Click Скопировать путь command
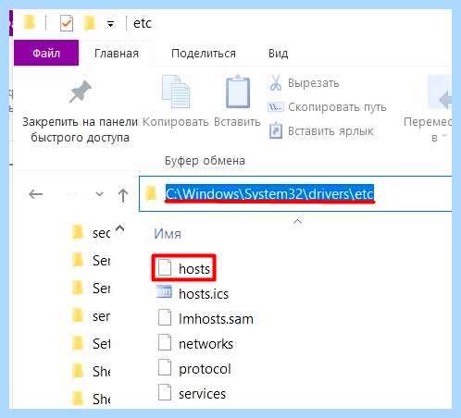 click(327, 107)
